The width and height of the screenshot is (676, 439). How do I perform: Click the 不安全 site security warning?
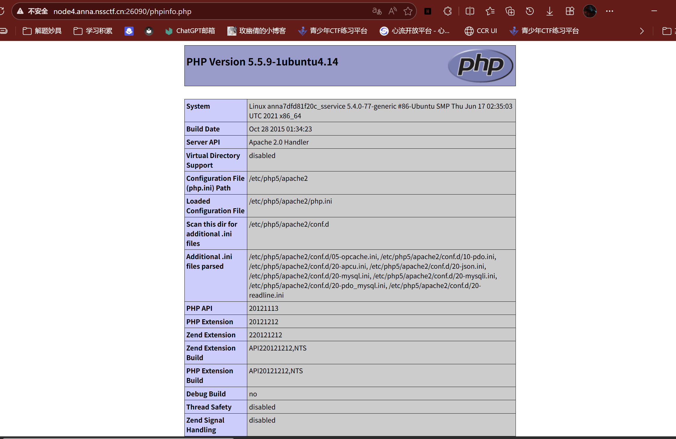click(32, 11)
